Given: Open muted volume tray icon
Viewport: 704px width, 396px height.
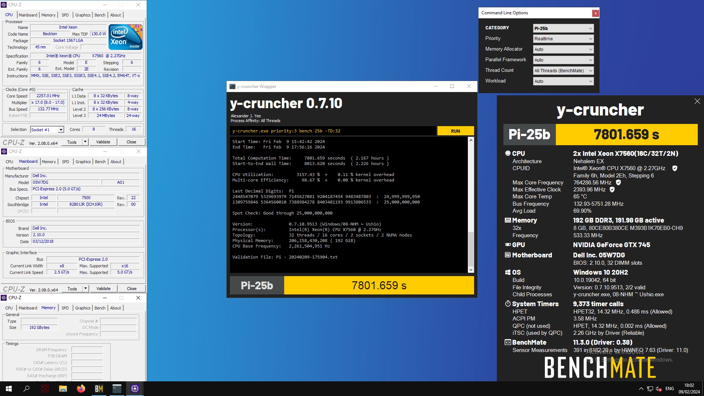Looking at the screenshot, I should (x=659, y=389).
